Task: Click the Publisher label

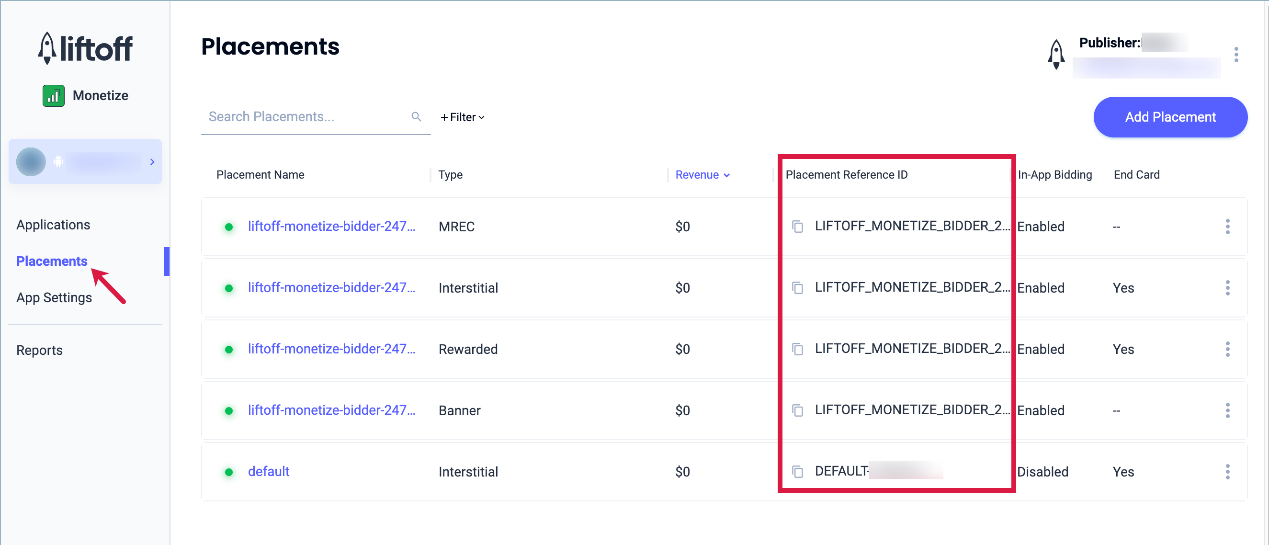Action: click(x=1110, y=43)
